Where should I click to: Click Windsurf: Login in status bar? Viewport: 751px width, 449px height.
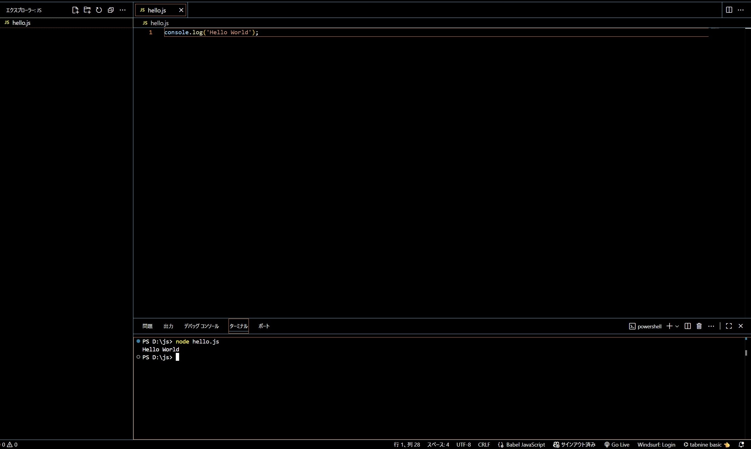[x=656, y=444]
